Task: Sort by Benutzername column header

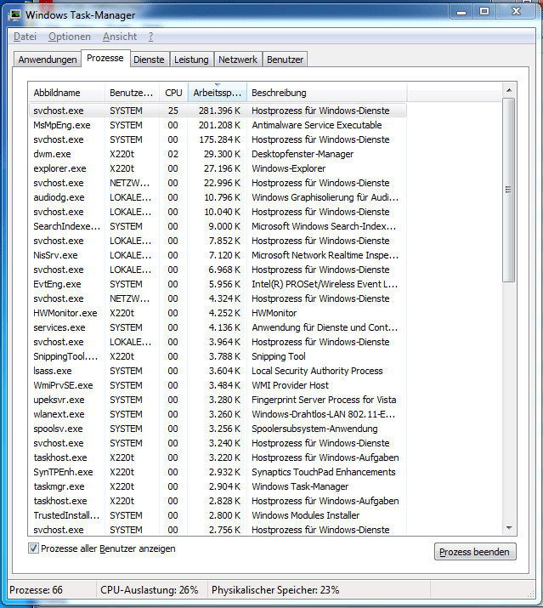Action: point(132,93)
